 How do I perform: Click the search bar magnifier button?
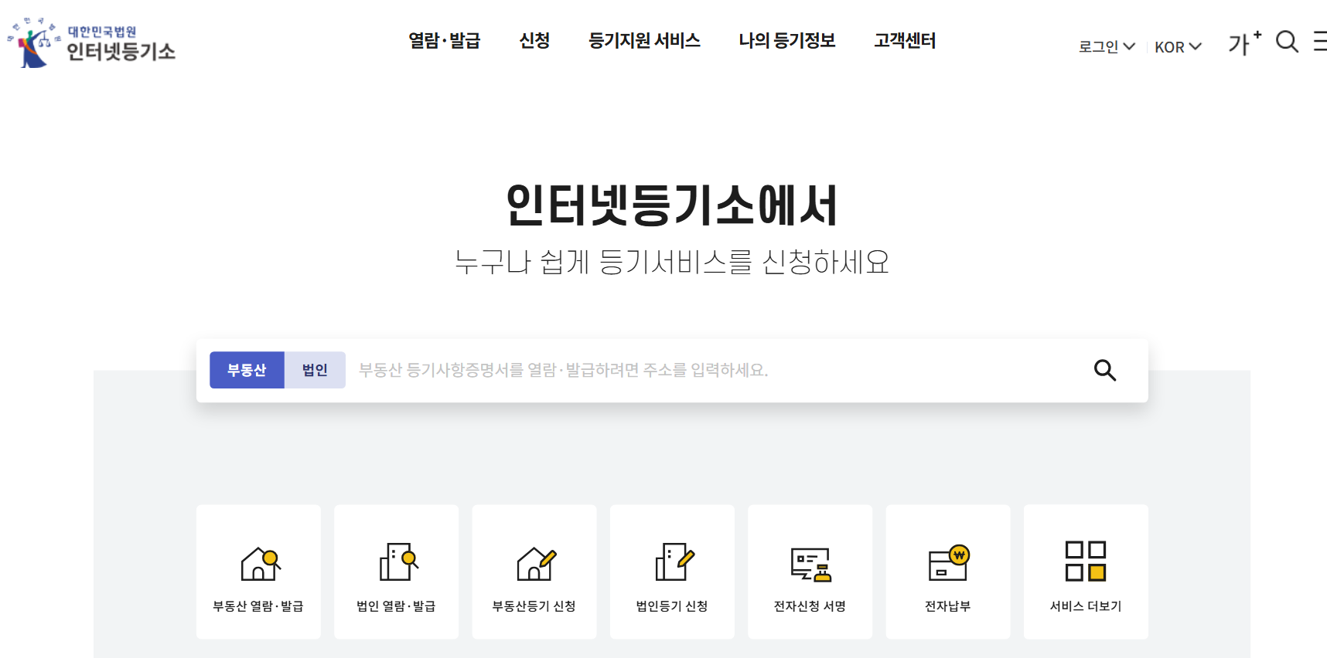pyautogui.click(x=1105, y=370)
